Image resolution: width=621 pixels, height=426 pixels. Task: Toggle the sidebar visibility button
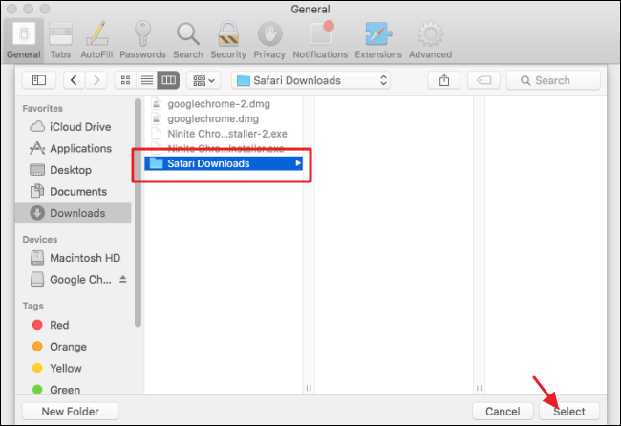[39, 80]
